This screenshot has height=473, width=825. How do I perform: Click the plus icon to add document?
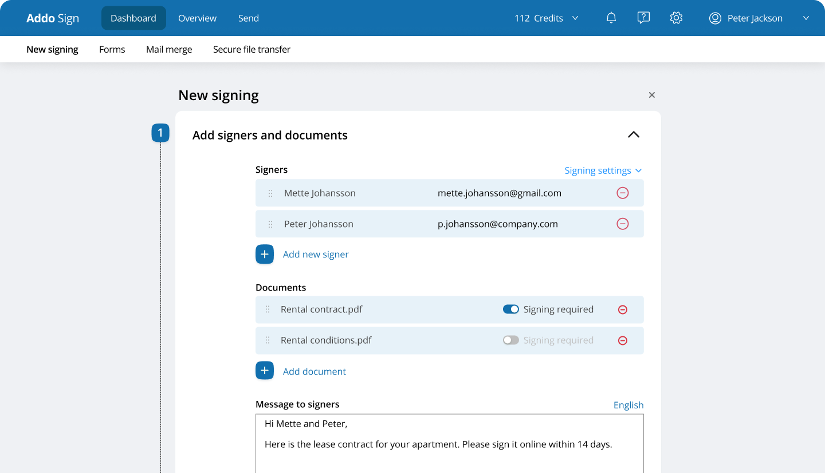coord(265,371)
